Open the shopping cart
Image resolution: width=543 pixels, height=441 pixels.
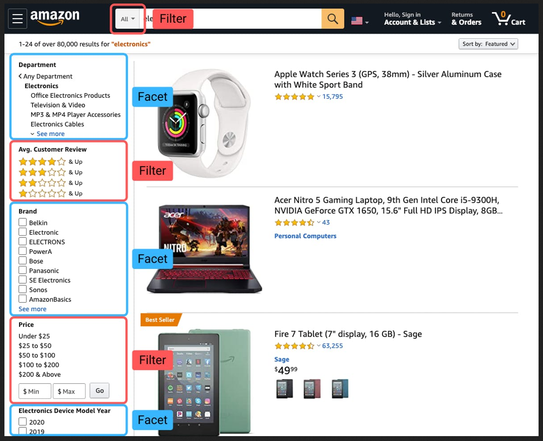509,19
